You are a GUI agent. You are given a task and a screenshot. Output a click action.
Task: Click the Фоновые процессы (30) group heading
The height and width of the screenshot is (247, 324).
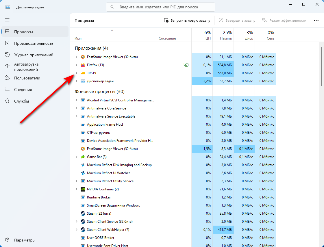pos(100,92)
